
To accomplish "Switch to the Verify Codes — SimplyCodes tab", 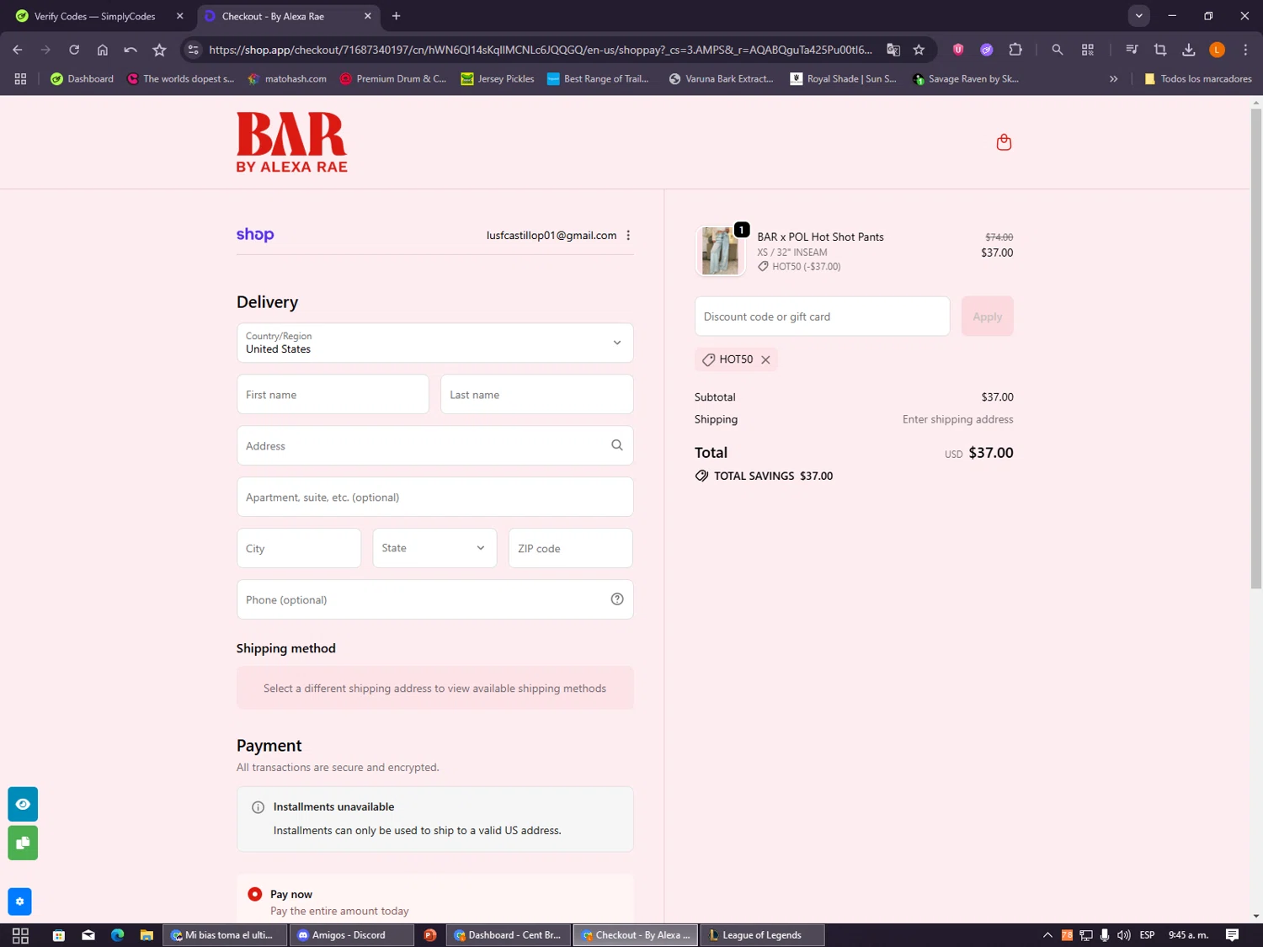I will pyautogui.click(x=94, y=16).
